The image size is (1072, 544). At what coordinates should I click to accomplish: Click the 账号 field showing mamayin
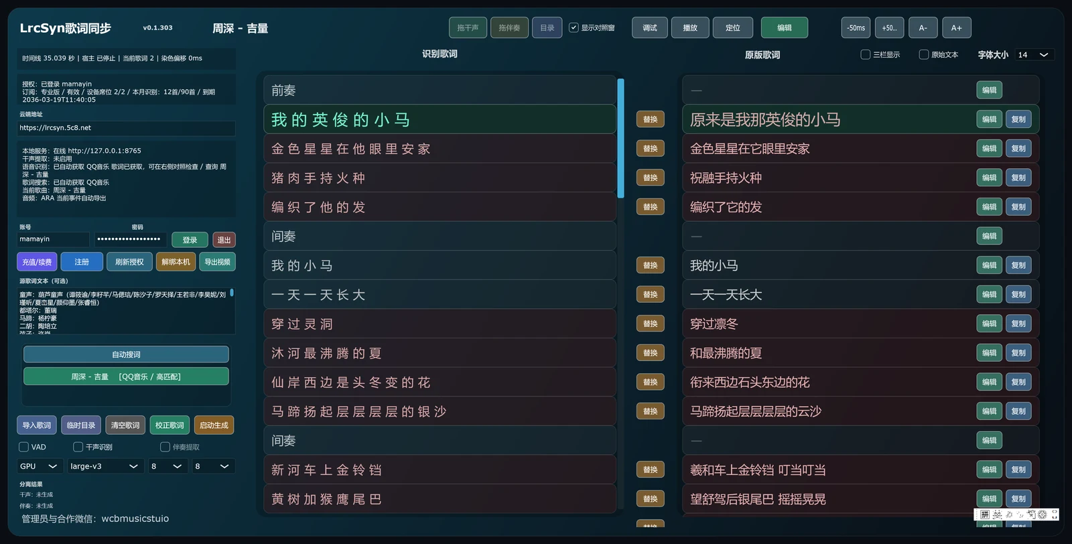(53, 239)
